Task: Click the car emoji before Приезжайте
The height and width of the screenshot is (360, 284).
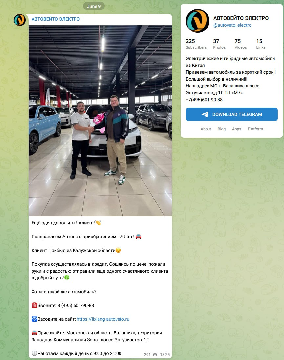Action: (34, 333)
